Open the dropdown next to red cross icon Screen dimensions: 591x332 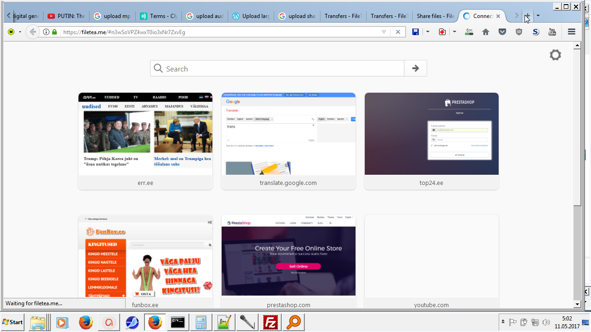tap(455, 32)
